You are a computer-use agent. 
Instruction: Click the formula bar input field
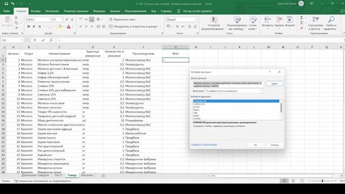point(200,40)
